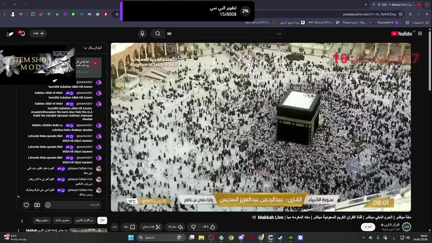
Task: Select the For you content chip
Action: tap(42, 220)
